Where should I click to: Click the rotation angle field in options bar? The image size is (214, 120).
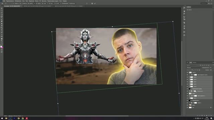pos(44,4)
